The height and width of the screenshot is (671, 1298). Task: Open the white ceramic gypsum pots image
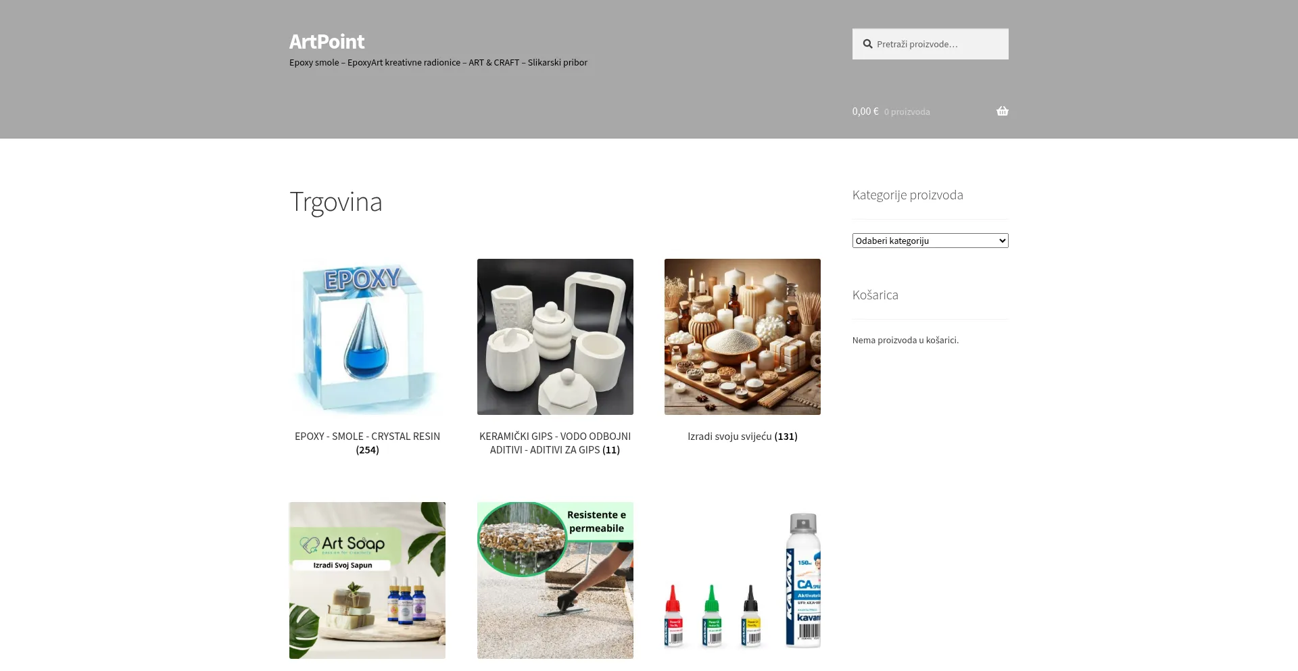[x=555, y=337]
